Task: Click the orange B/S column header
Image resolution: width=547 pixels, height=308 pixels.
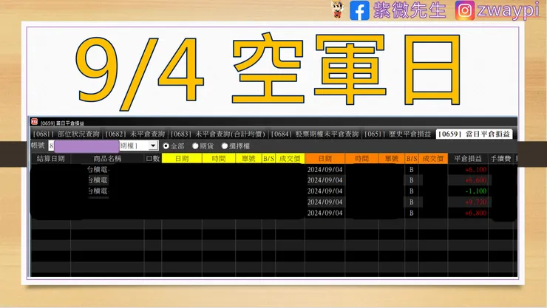Action: click(x=412, y=159)
